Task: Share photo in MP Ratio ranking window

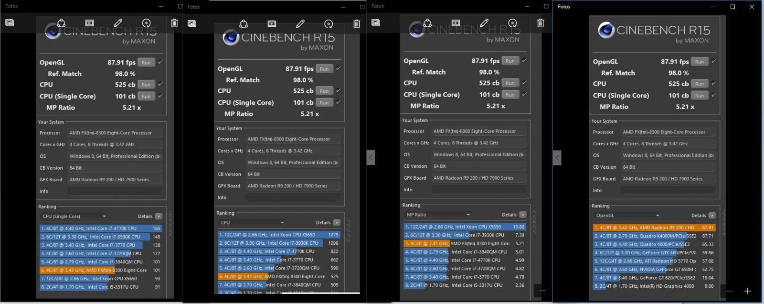Action: [427, 23]
